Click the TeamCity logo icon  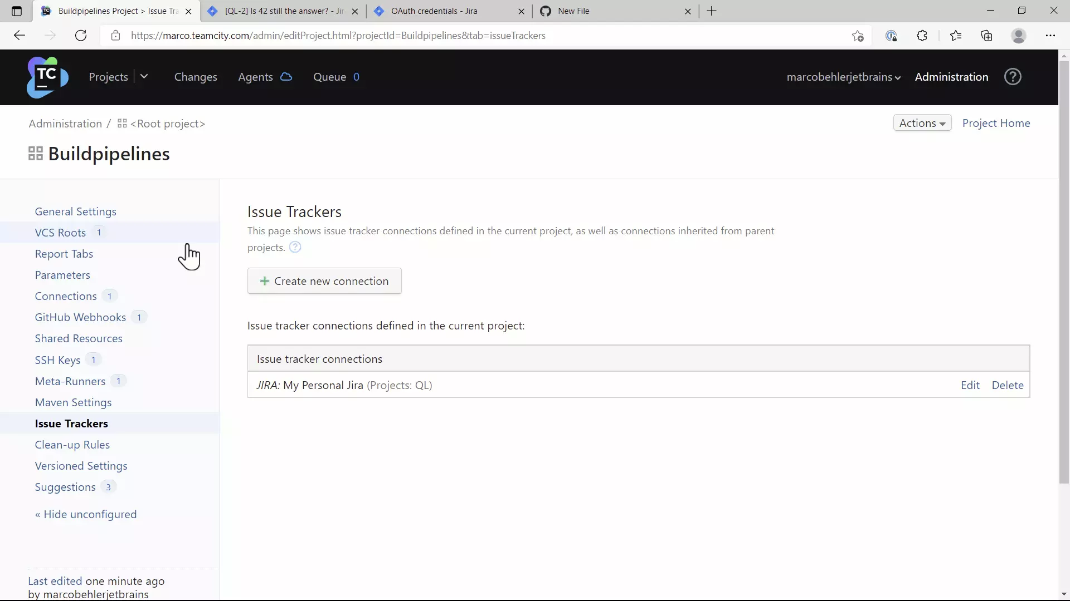[x=47, y=77]
